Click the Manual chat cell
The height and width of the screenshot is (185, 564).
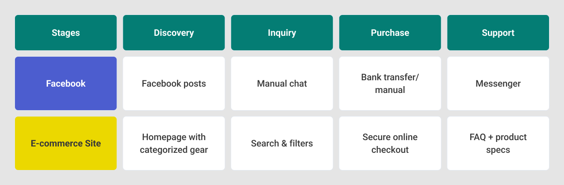pyautogui.click(x=282, y=83)
